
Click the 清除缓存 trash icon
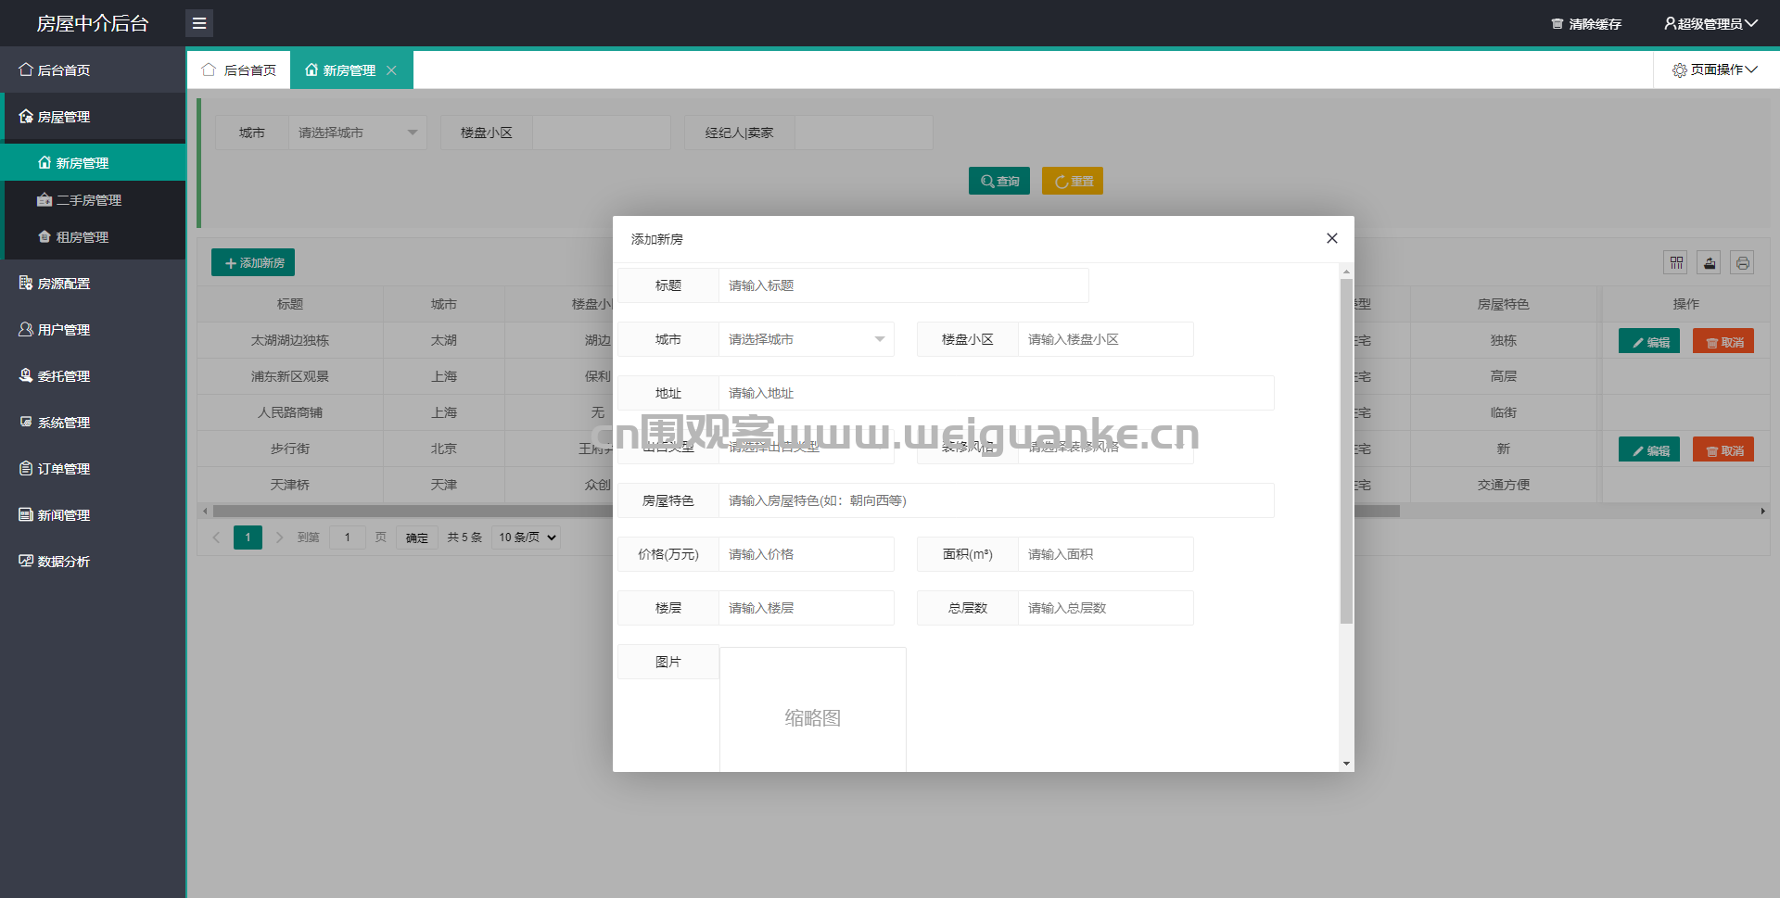pyautogui.click(x=1557, y=24)
